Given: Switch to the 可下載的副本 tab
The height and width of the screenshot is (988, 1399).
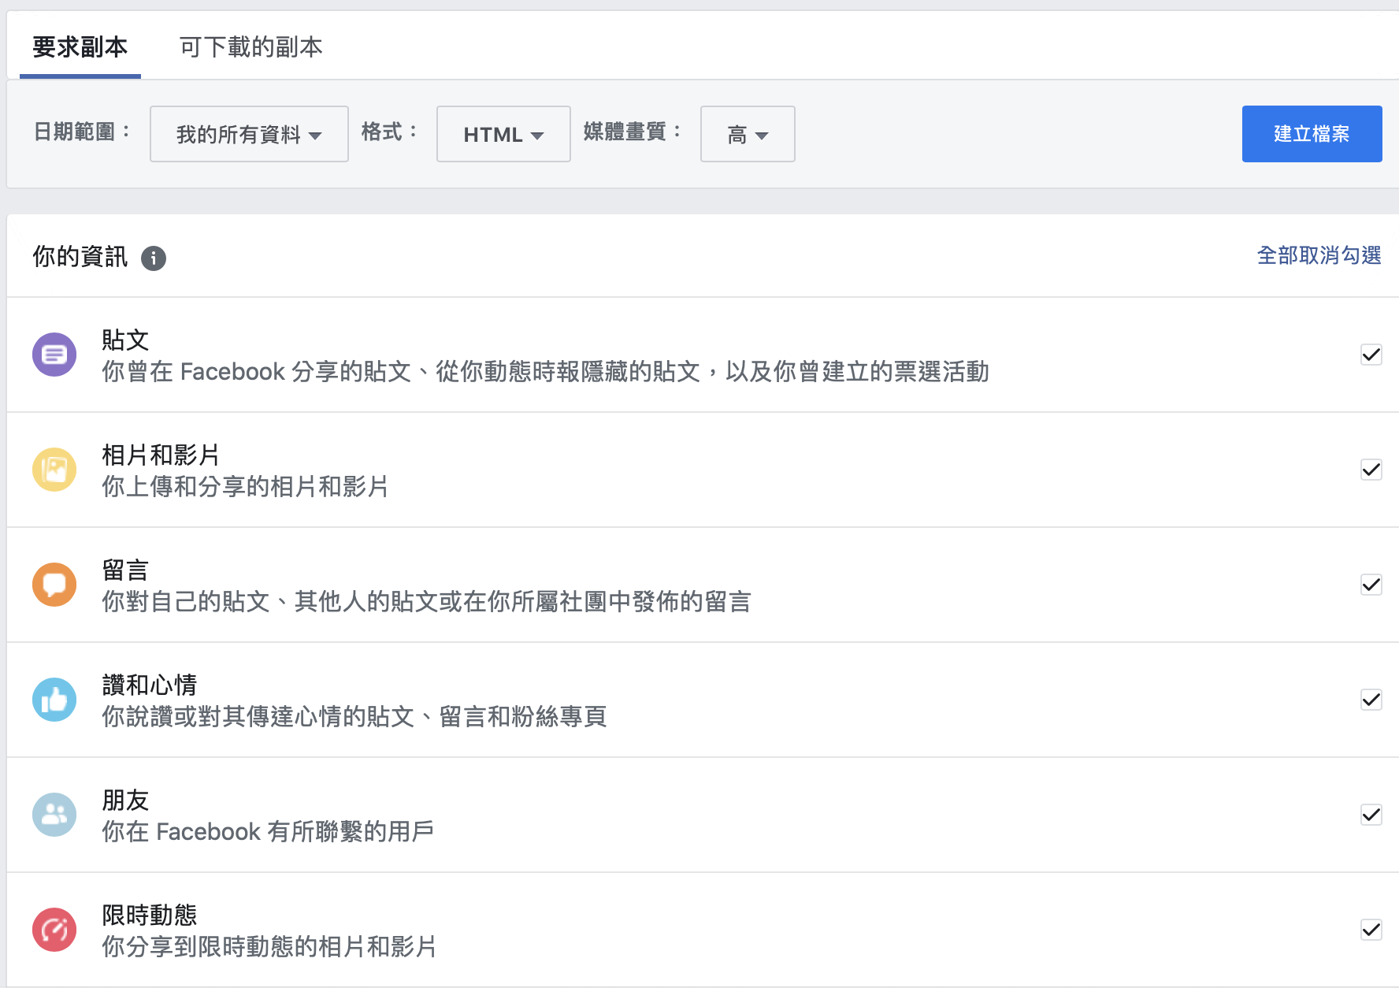Looking at the screenshot, I should 250,47.
